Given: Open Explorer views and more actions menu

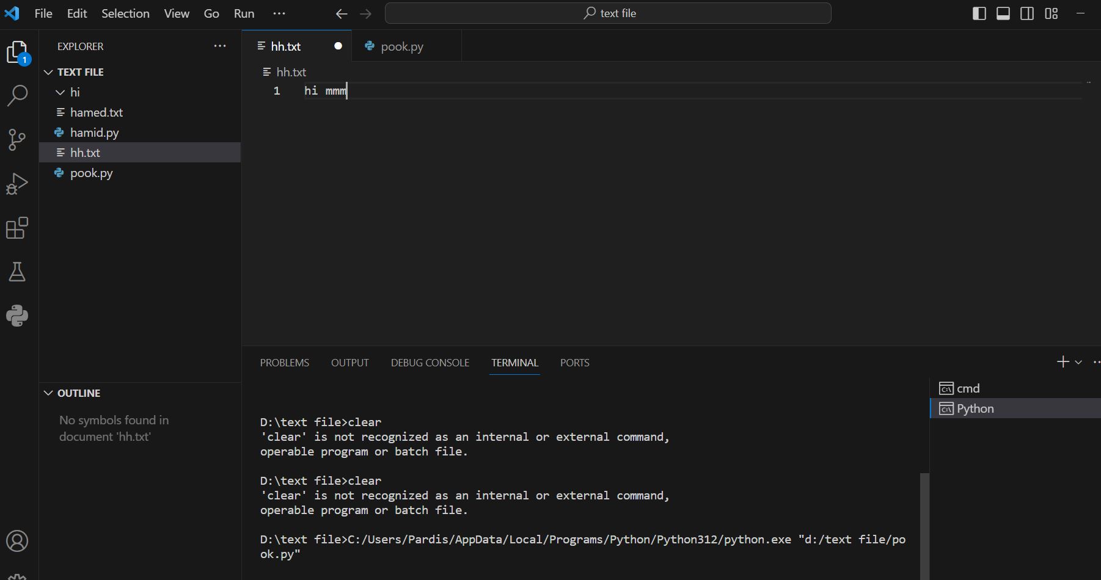Looking at the screenshot, I should 220,46.
